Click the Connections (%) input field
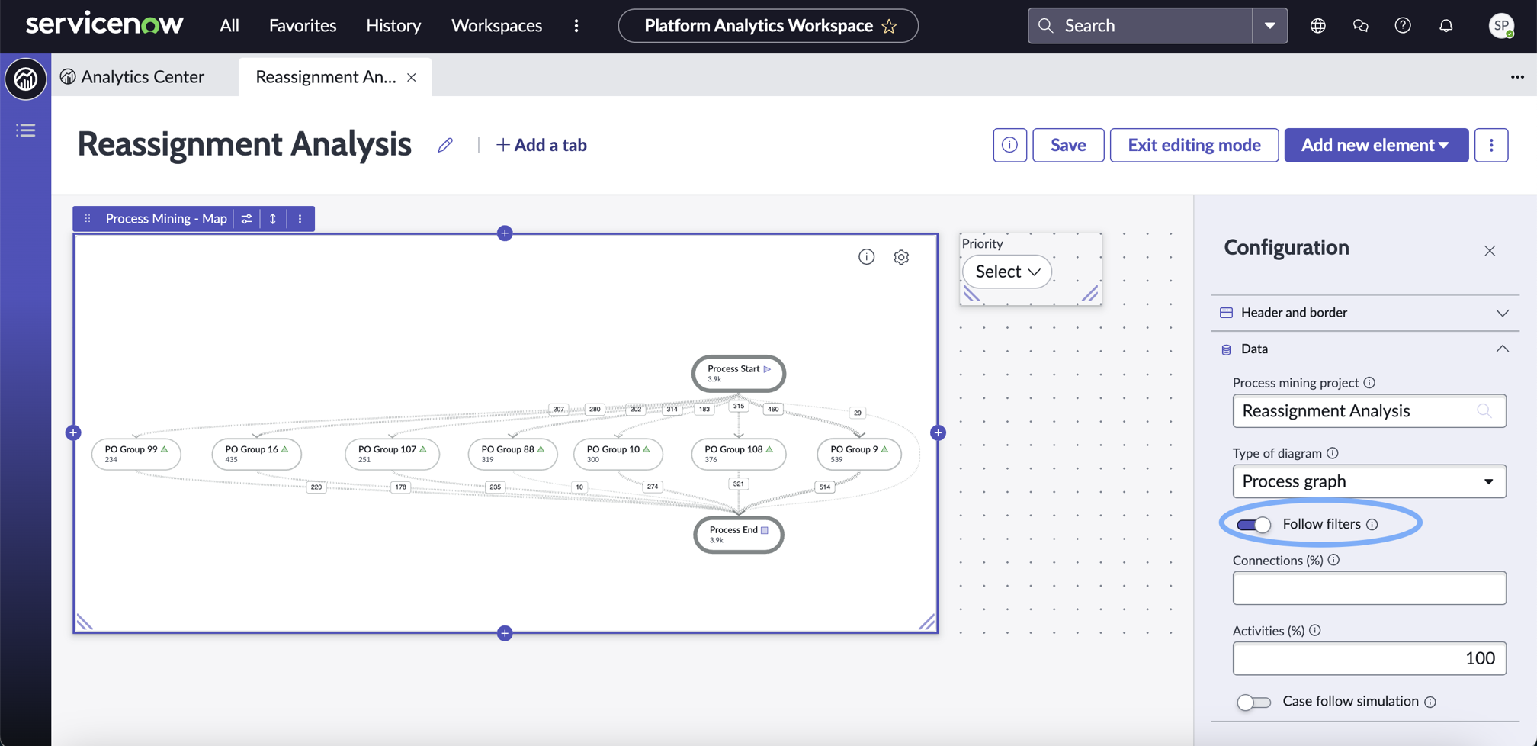Screen dimensions: 1537x746 tap(1369, 588)
